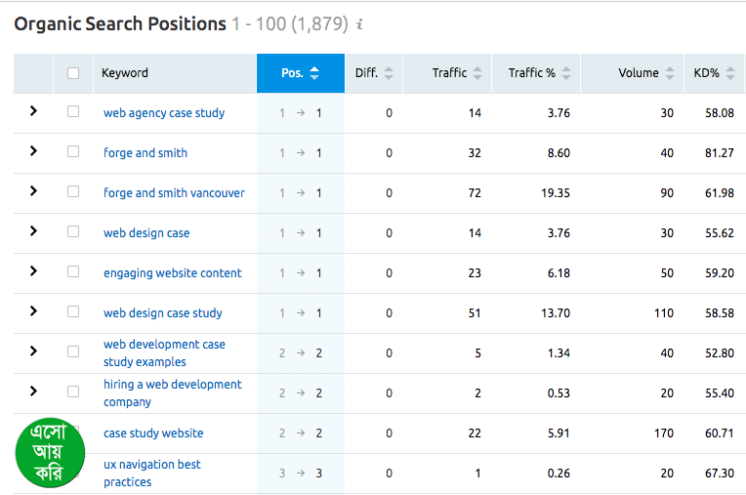This screenshot has height=495, width=746.
Task: Click traffic value 1 for ux navigation
Action: click(477, 474)
